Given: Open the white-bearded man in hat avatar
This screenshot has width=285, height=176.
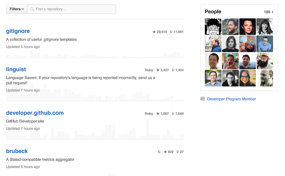Looking at the screenshot, I should [x=265, y=61].
